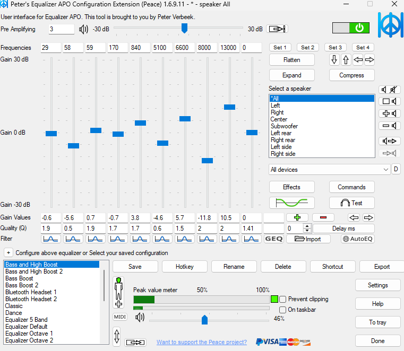Click the square speaker icon button

click(389, 101)
